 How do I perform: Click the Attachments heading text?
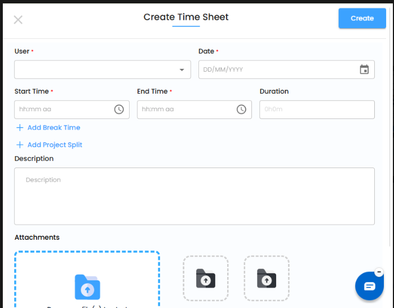tap(37, 237)
